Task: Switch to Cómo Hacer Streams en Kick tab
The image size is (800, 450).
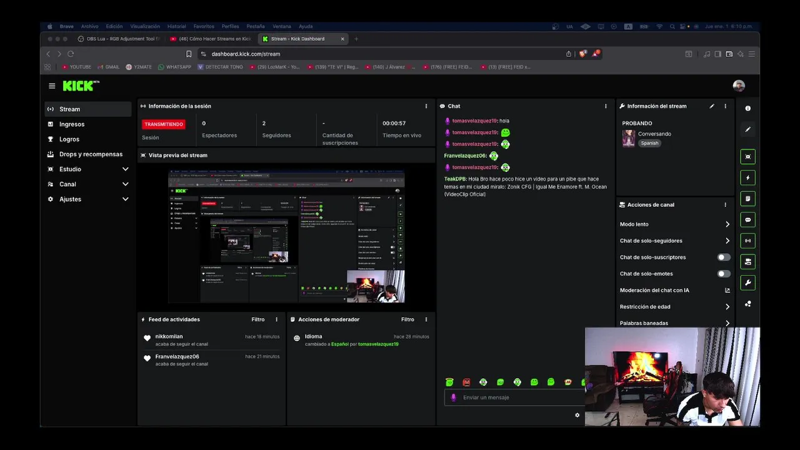Action: pos(210,39)
